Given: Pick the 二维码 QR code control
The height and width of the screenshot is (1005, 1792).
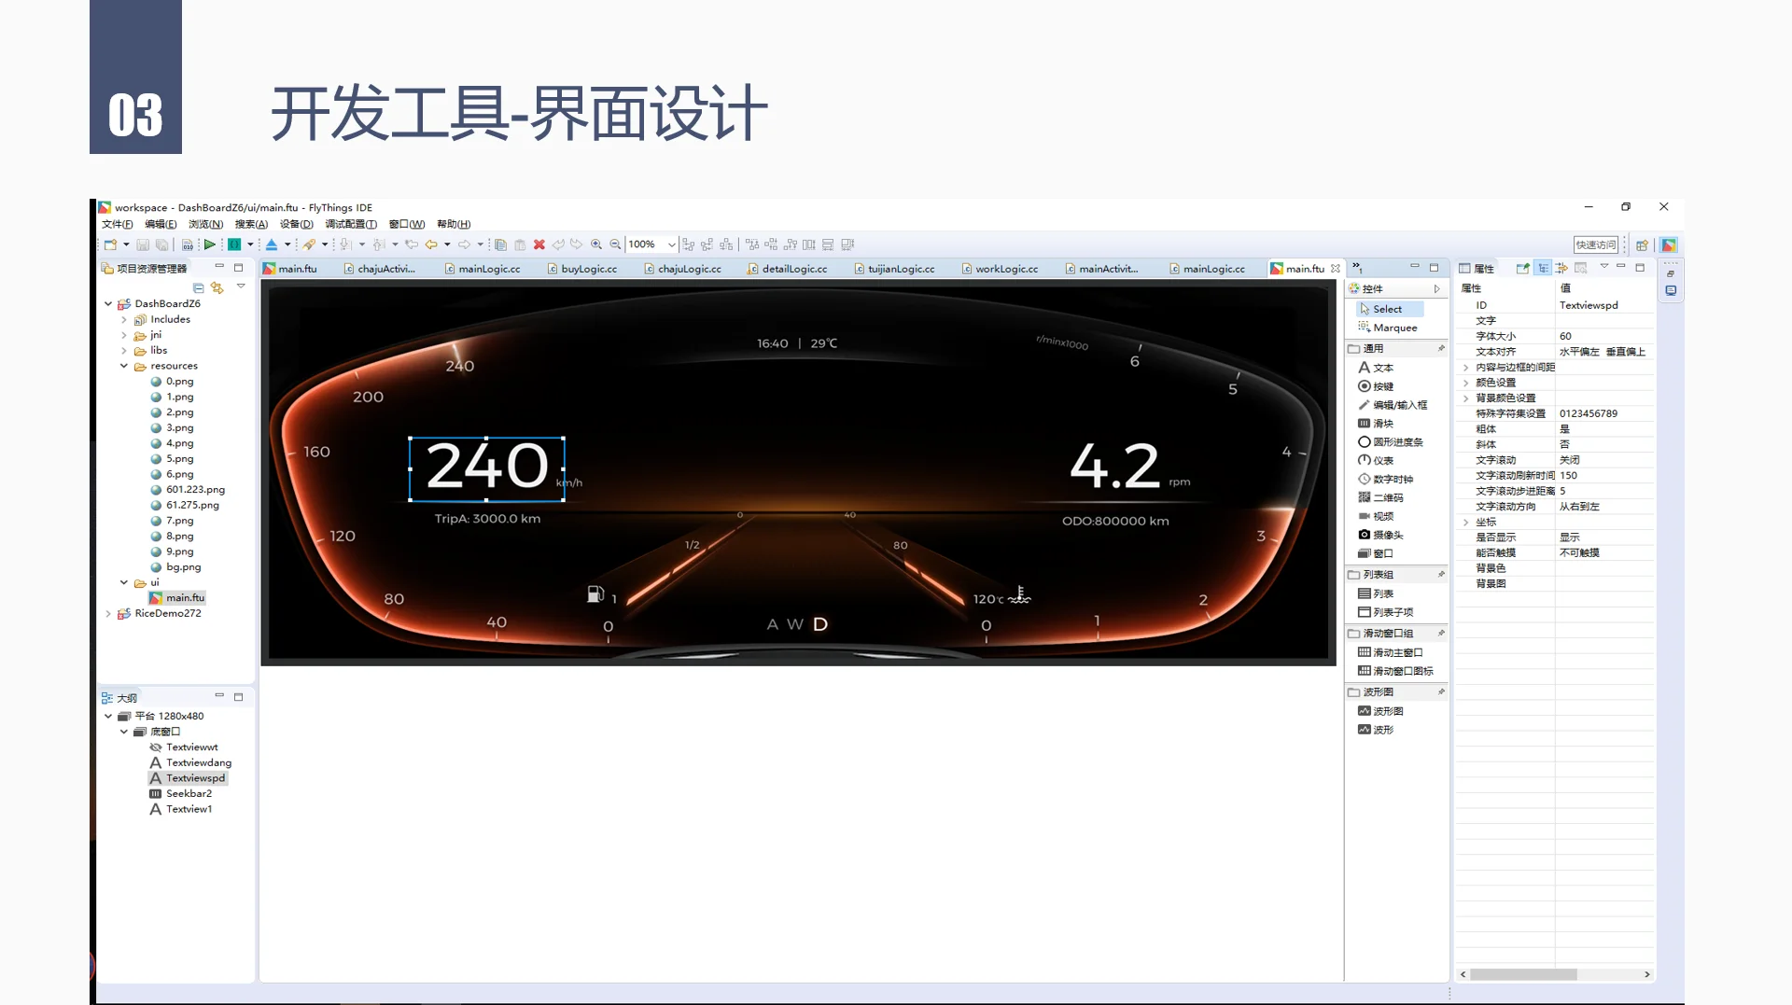Looking at the screenshot, I should [x=1381, y=497].
